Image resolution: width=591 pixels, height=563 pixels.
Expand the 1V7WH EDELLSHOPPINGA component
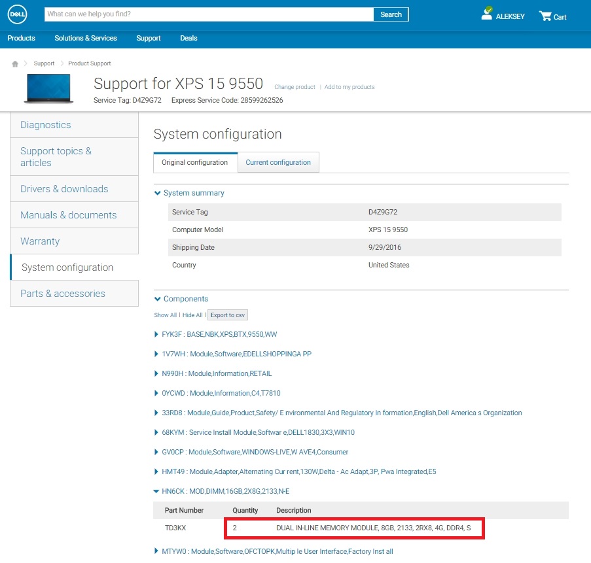(x=233, y=354)
